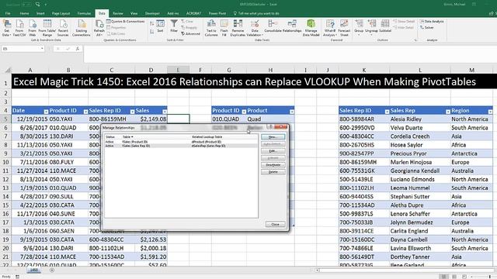The width and height of the screenshot is (497, 279).
Task: Open the Sort dialog icon
Action: point(161,26)
